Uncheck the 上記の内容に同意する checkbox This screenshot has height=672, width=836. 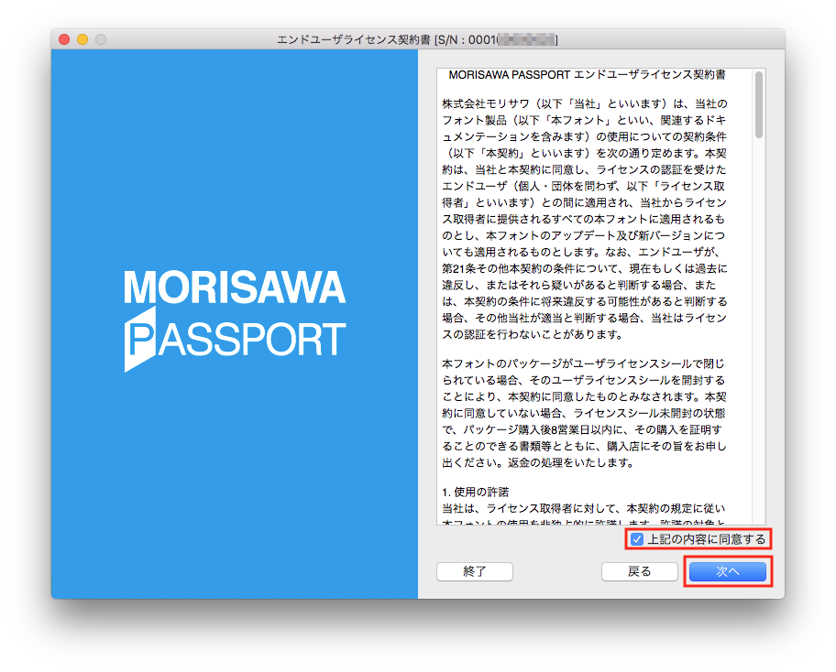[636, 539]
